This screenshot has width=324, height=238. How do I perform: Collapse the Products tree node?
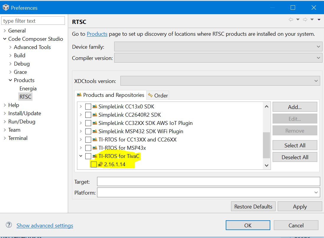point(10,80)
